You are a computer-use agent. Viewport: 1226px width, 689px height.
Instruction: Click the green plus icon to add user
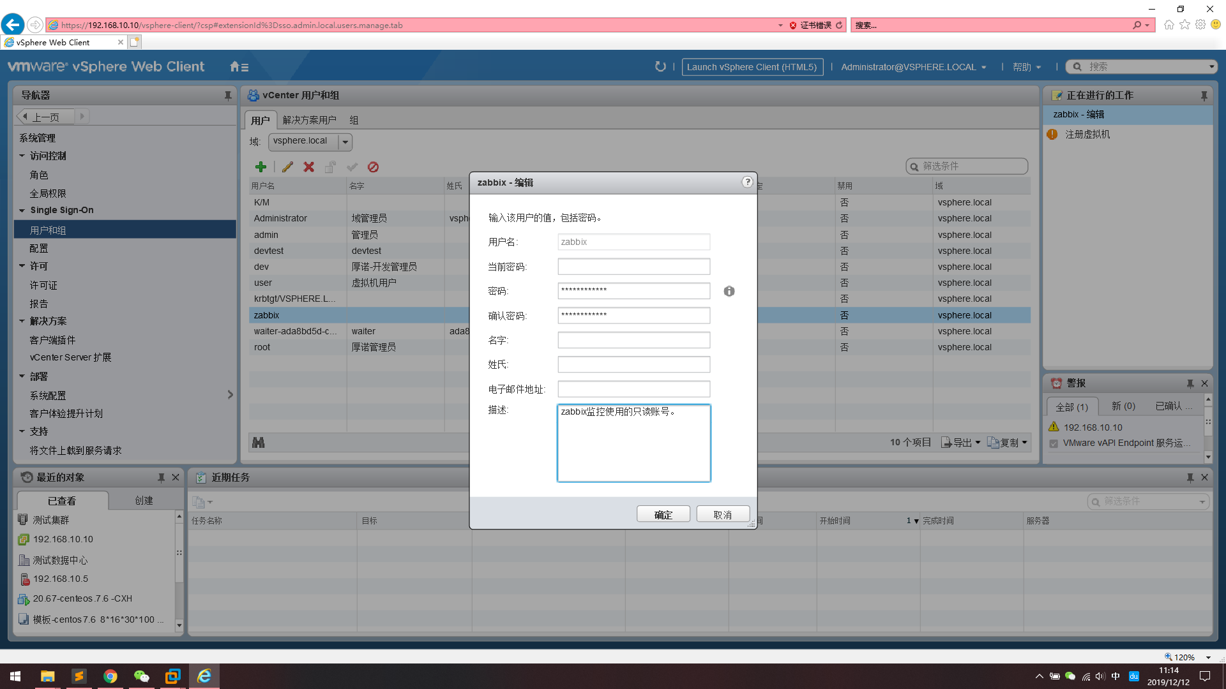261,167
